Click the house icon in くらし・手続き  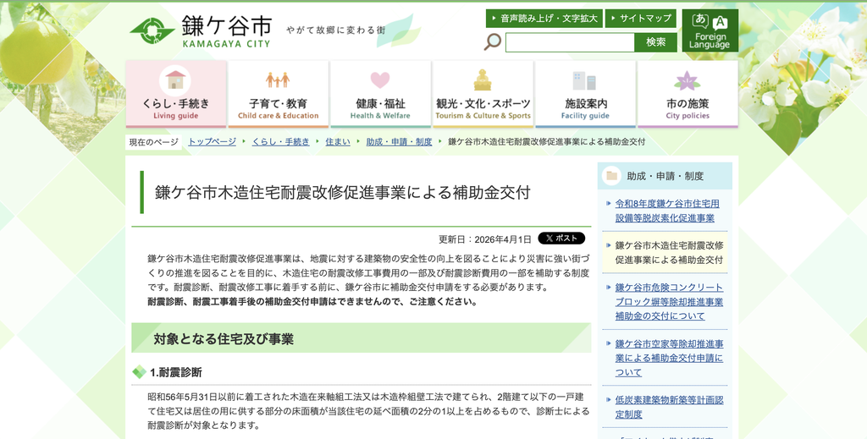click(175, 80)
